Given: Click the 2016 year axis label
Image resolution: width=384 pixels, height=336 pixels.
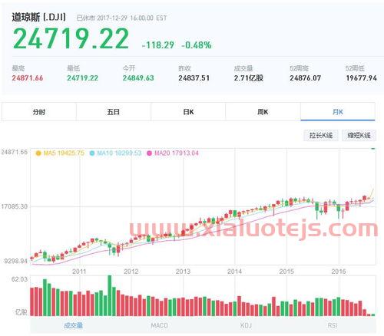Looking at the screenshot, I should 339,272.
